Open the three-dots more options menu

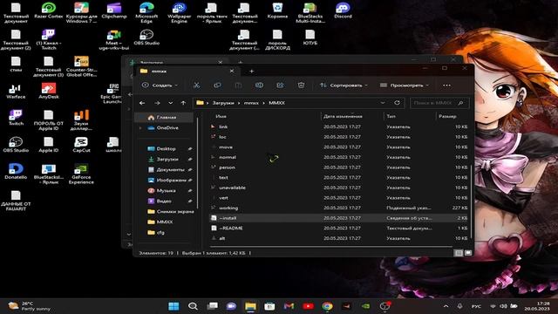click(446, 85)
